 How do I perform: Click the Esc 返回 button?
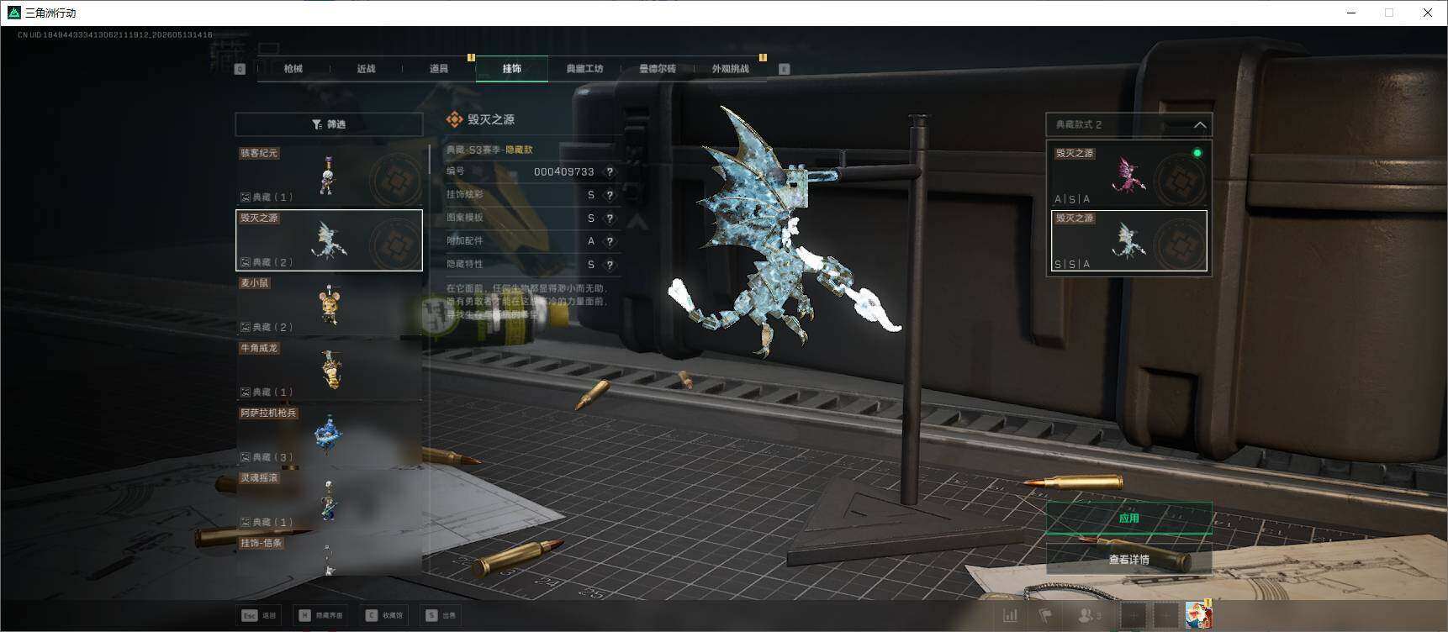click(259, 615)
